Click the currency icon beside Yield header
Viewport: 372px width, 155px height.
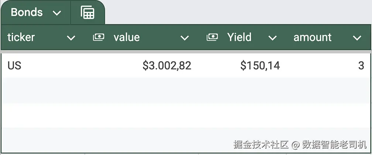[x=212, y=37]
